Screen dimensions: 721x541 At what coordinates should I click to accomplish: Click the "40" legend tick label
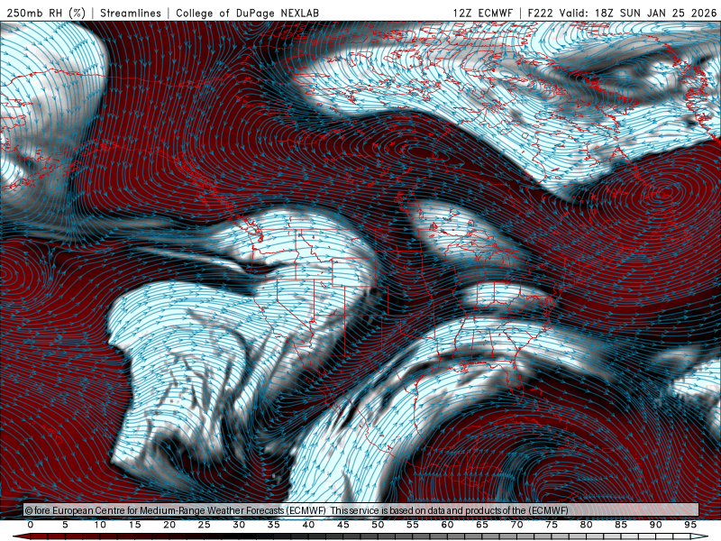pyautogui.click(x=308, y=525)
